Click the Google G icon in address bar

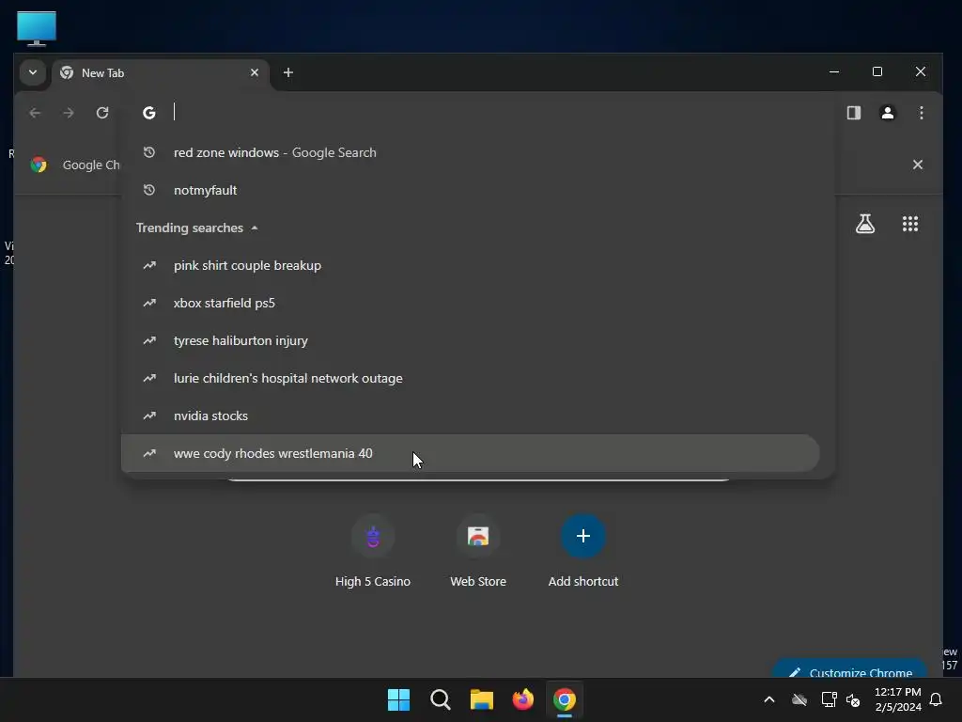coord(149,113)
